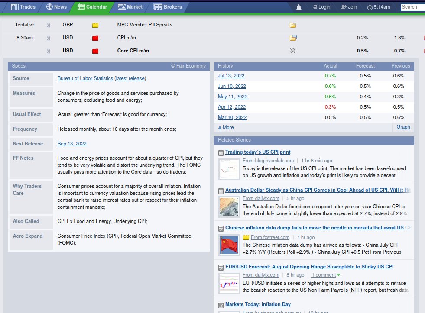The width and height of the screenshot is (425, 313).
Task: Click story icon beside Australian Dollar Steady headline
Action: [x=221, y=191]
